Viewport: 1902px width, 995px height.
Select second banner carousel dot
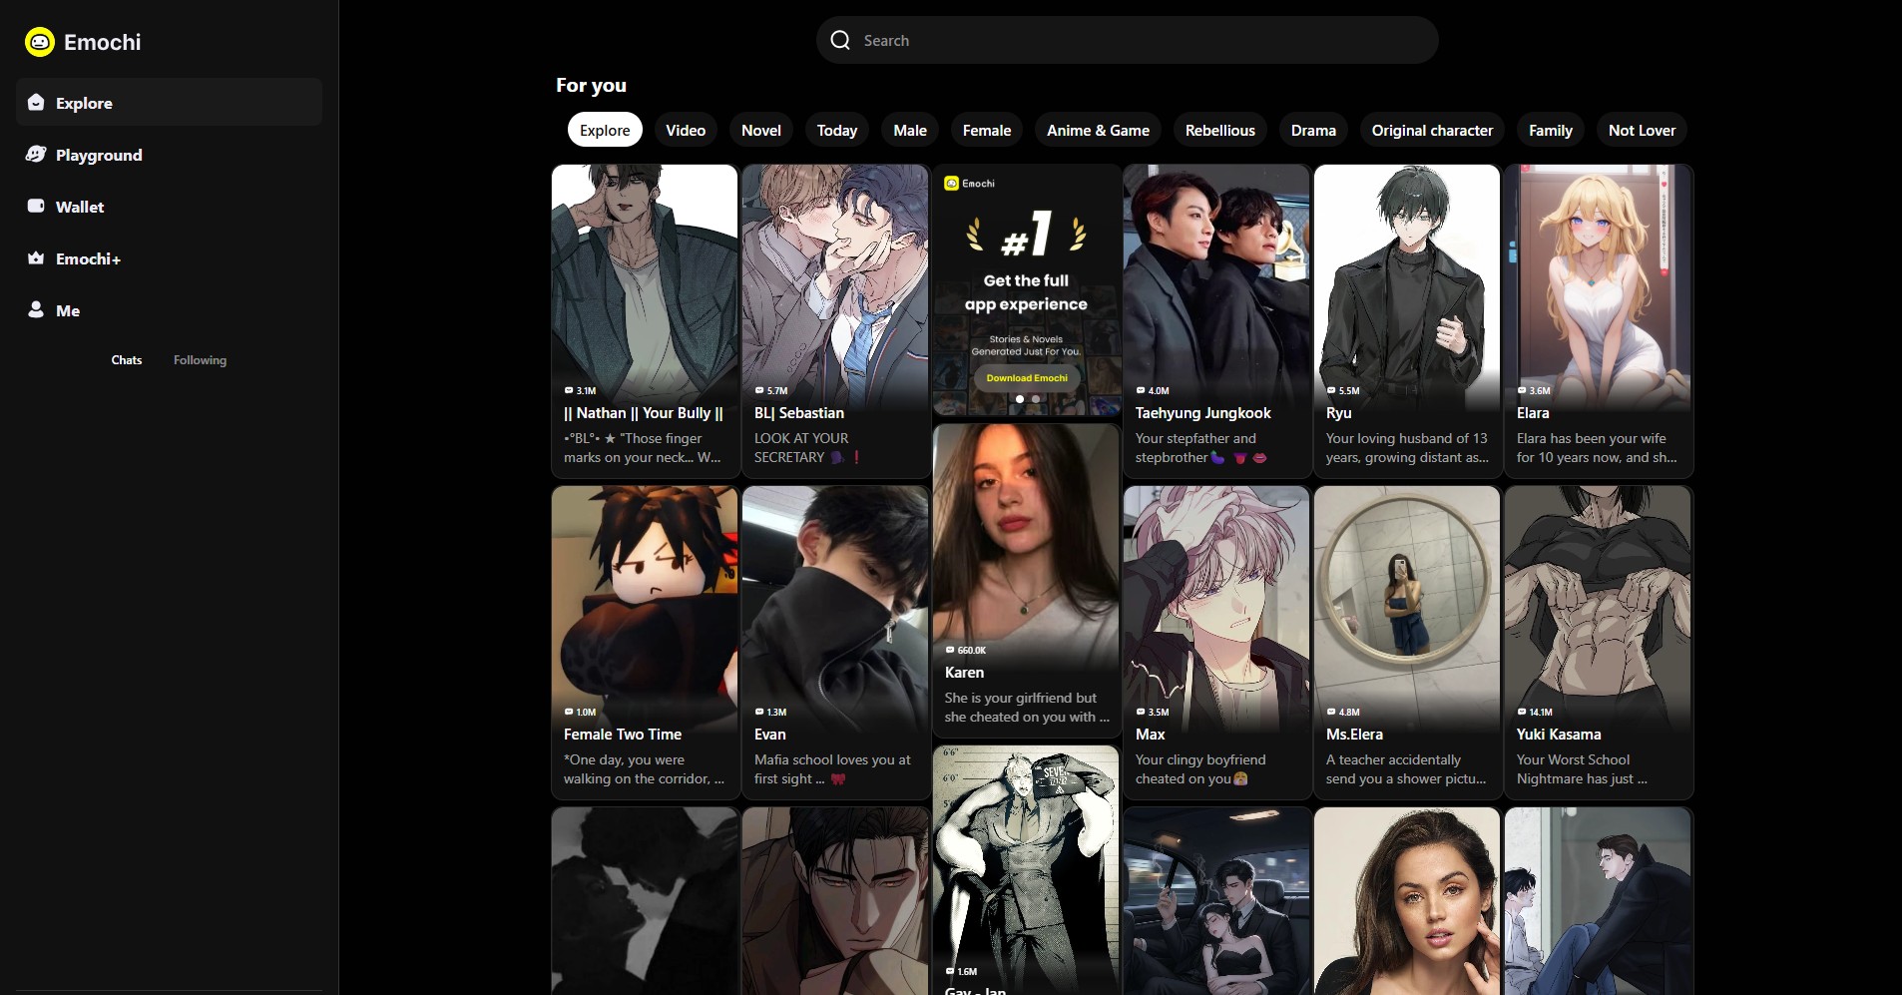point(1036,399)
